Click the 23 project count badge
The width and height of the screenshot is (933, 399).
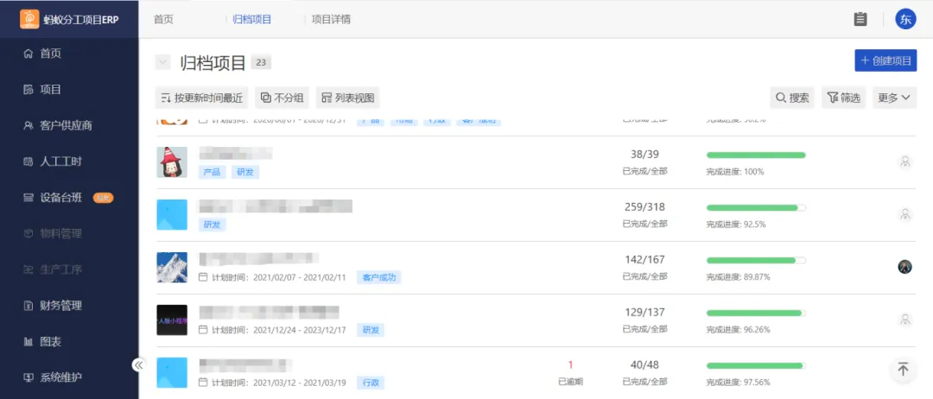tap(261, 62)
